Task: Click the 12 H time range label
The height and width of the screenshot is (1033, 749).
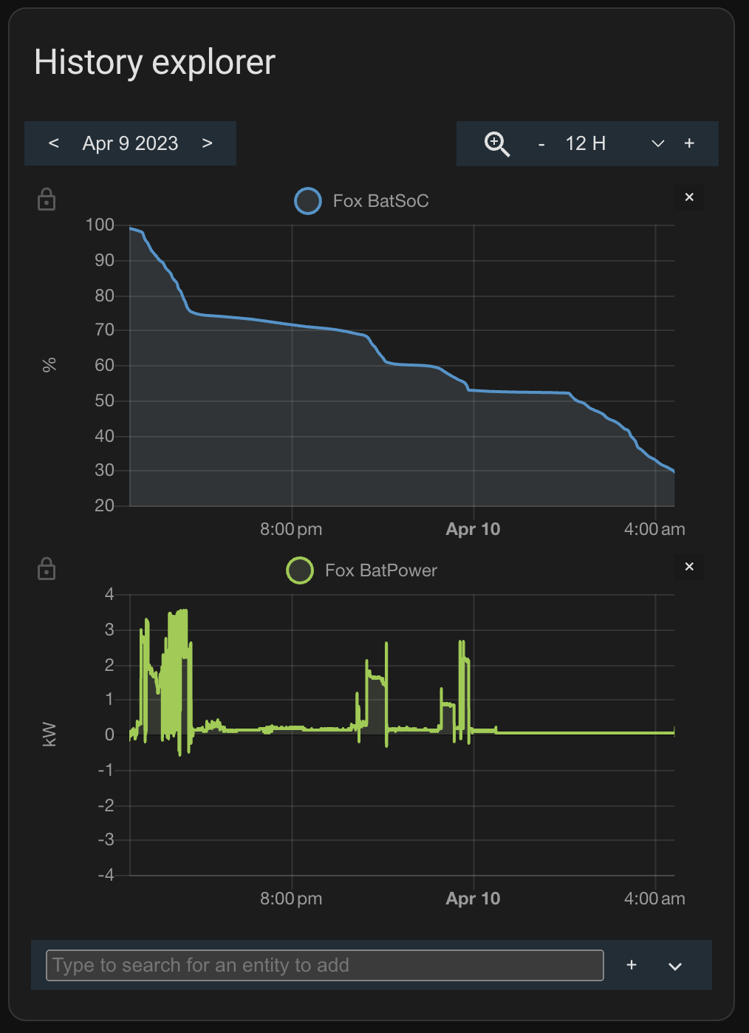Action: pos(585,143)
